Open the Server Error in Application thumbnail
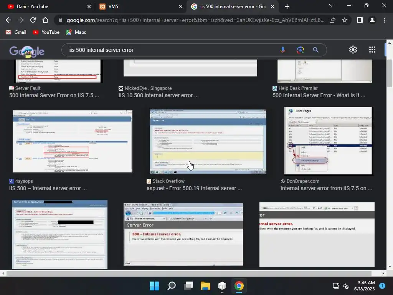This screenshot has width=393, height=295. tap(59, 234)
